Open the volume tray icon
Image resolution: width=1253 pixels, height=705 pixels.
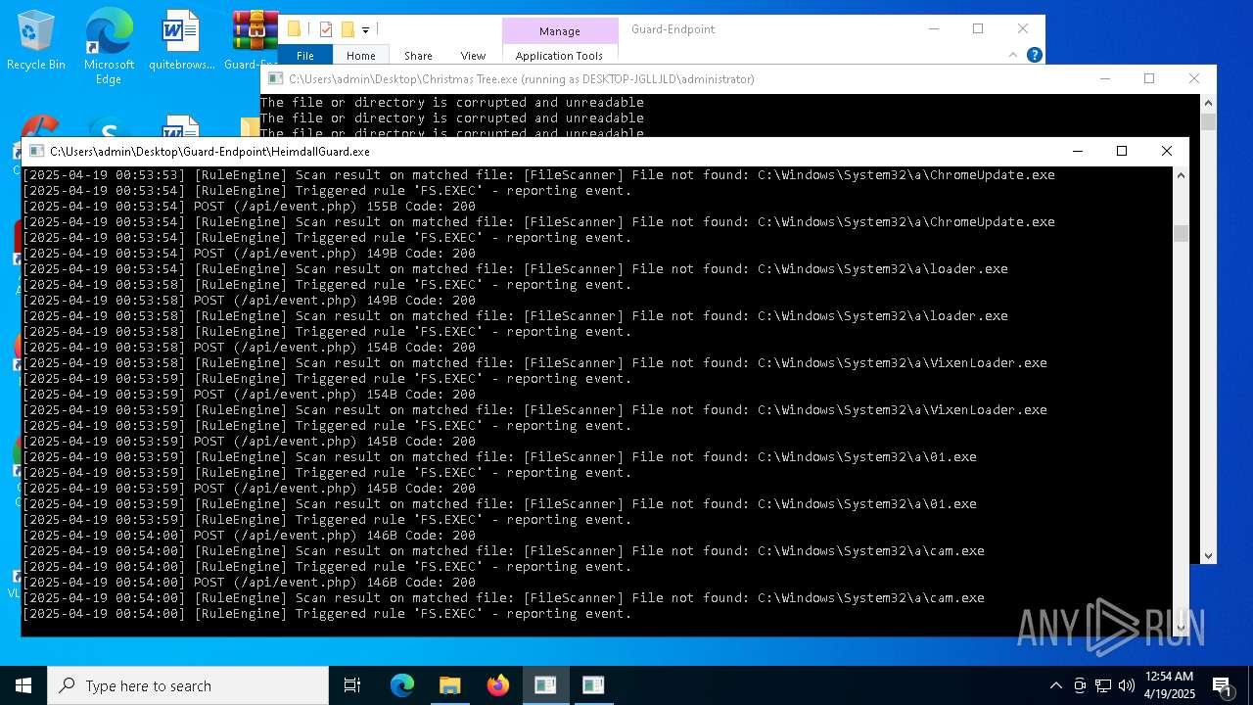1127,685
